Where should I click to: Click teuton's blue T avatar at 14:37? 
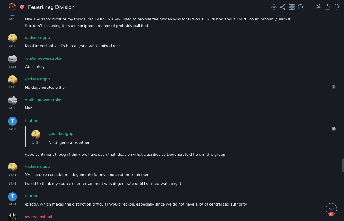(x=12, y=121)
